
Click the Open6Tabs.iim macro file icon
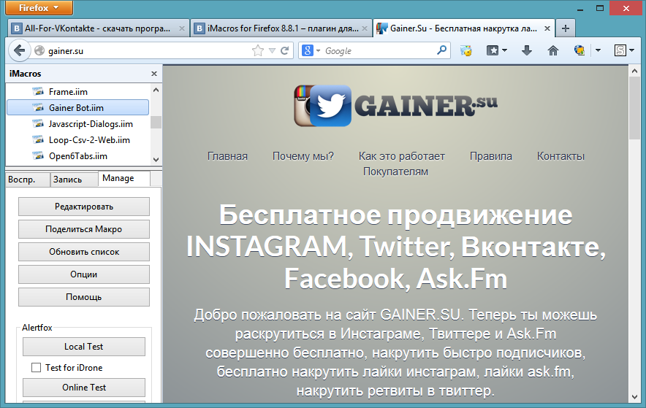pos(38,155)
